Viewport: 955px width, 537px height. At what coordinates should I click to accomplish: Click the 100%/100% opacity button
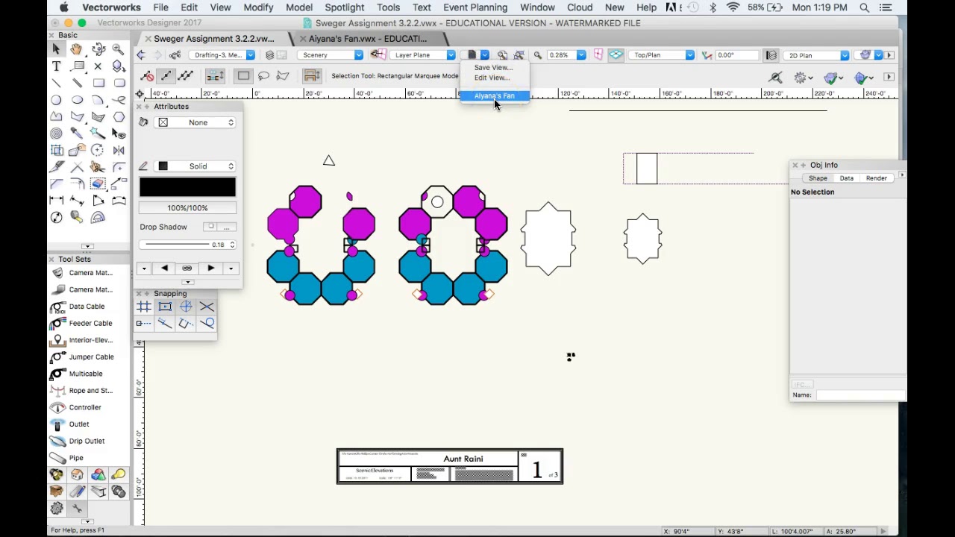click(x=187, y=208)
